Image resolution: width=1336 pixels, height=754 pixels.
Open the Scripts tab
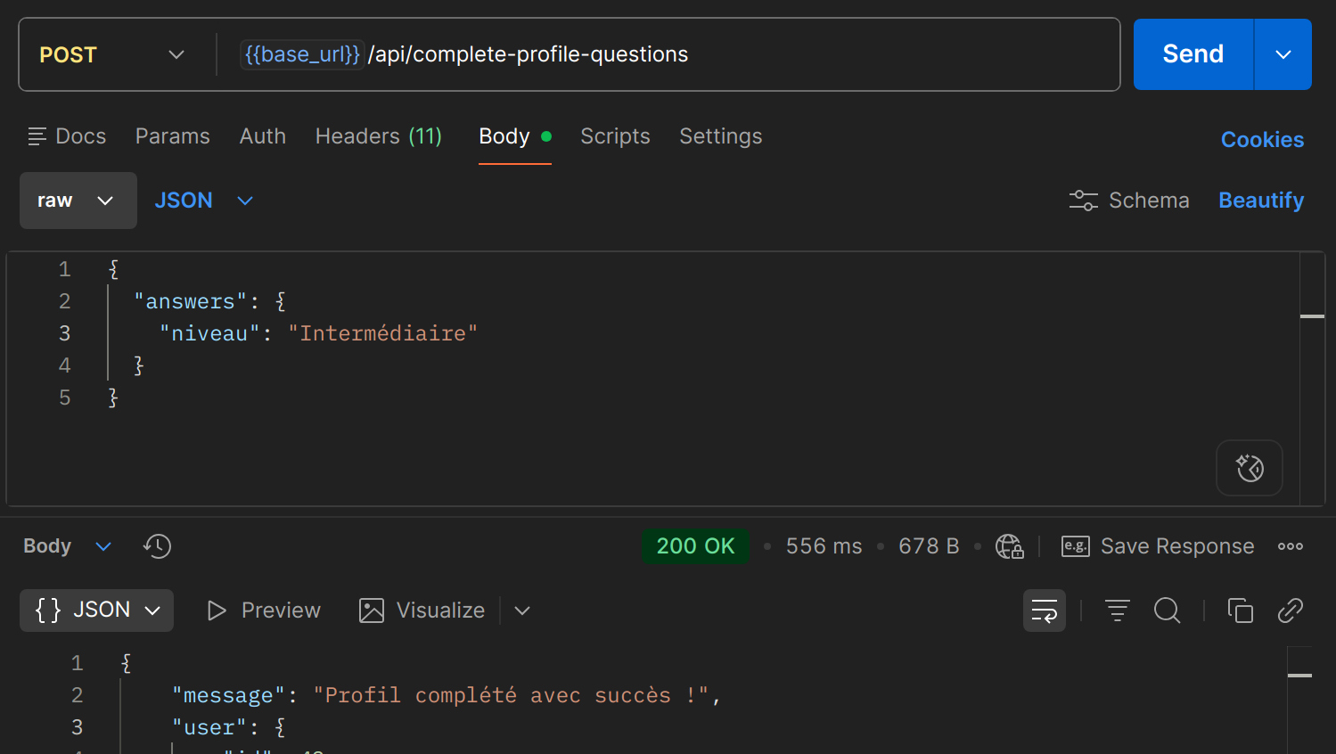tap(615, 136)
